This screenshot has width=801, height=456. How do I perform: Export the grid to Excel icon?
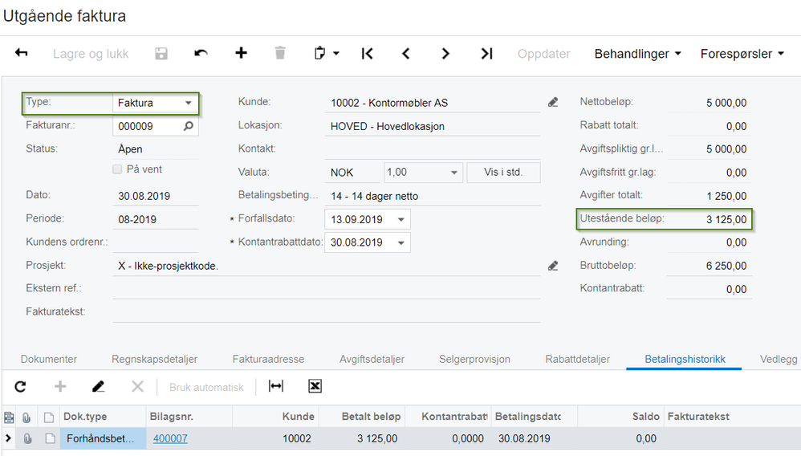click(x=315, y=386)
